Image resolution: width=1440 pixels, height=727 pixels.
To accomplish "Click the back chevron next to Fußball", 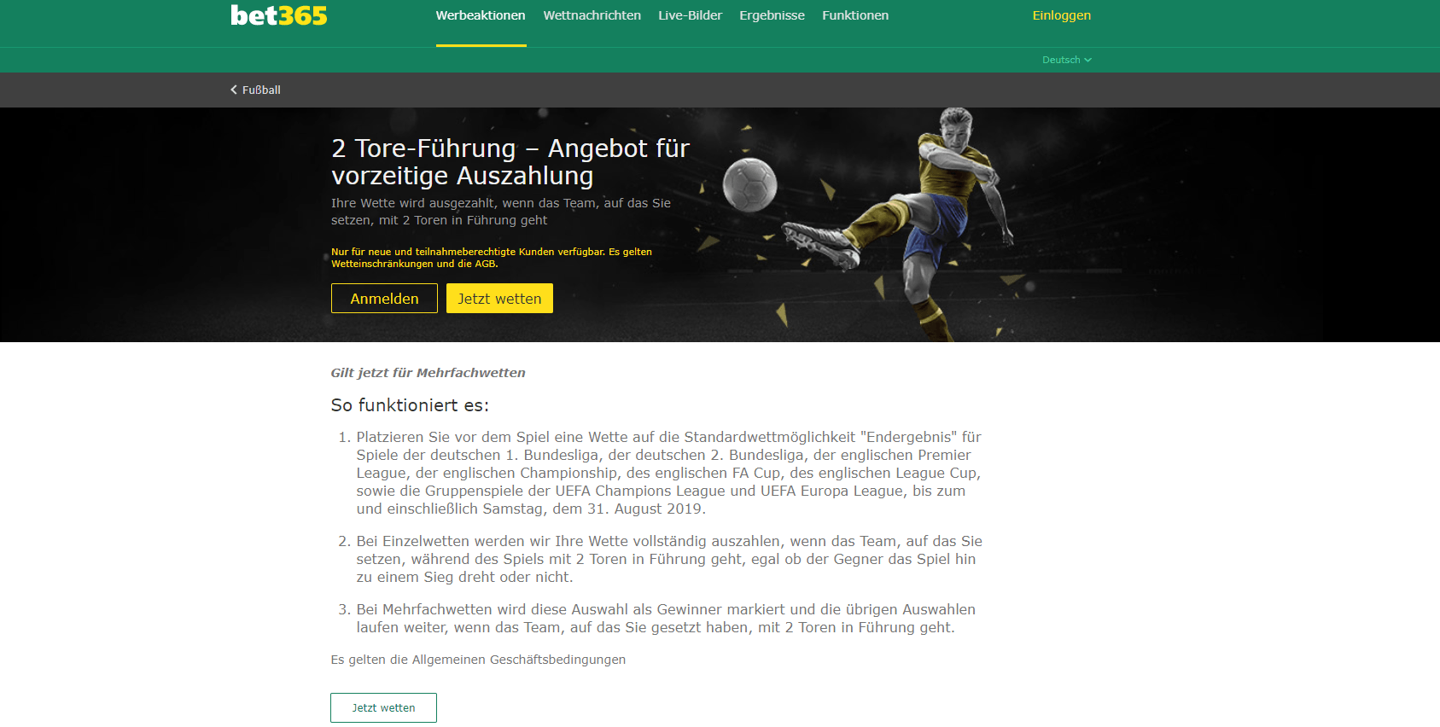I will click(234, 90).
